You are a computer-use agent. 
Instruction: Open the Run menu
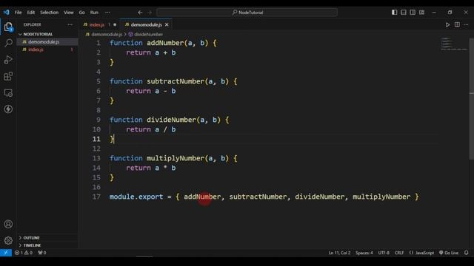click(94, 13)
